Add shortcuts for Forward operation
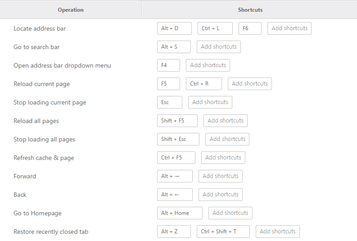 (221, 176)
